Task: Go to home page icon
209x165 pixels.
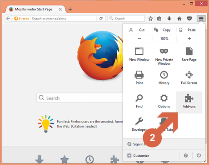Action: pos(179,19)
